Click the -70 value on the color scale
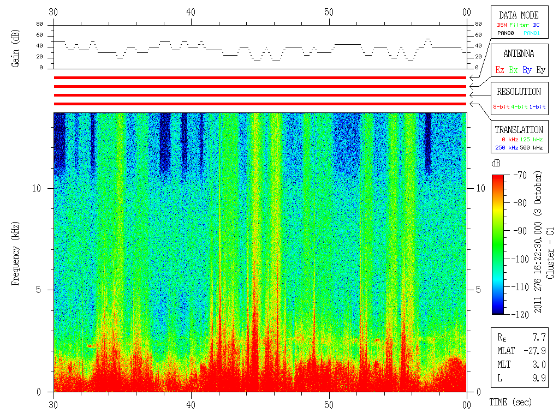 click(x=520, y=175)
